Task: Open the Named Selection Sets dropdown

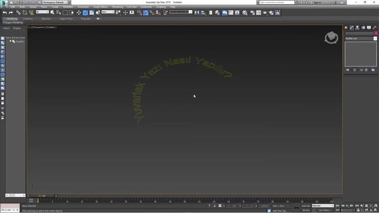Action: 181,12
